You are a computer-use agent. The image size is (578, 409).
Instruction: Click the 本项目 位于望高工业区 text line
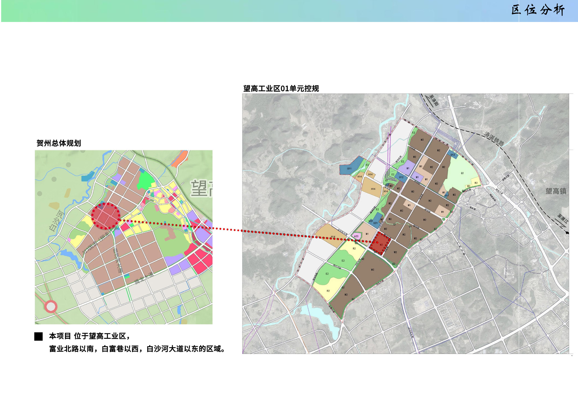point(90,336)
